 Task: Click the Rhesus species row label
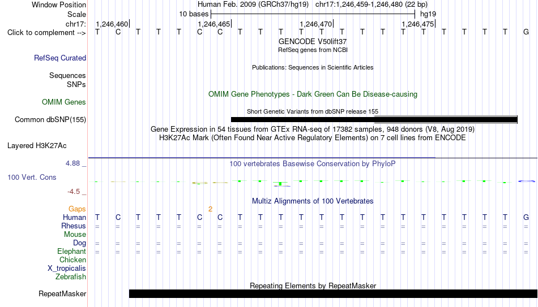(x=74, y=226)
